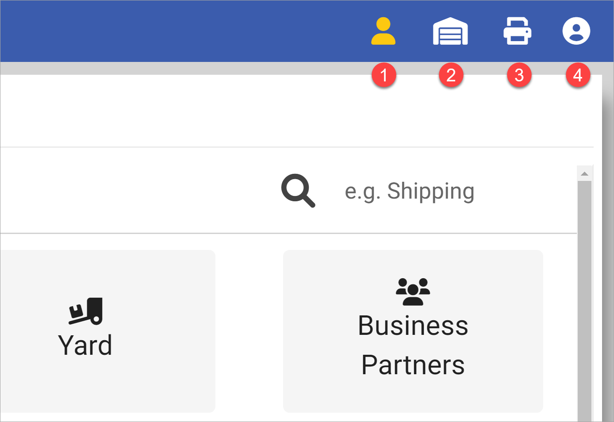Click the yellow user icon in header

383,31
